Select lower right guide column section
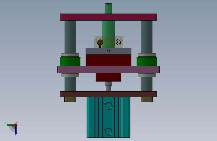 (x=147, y=84)
